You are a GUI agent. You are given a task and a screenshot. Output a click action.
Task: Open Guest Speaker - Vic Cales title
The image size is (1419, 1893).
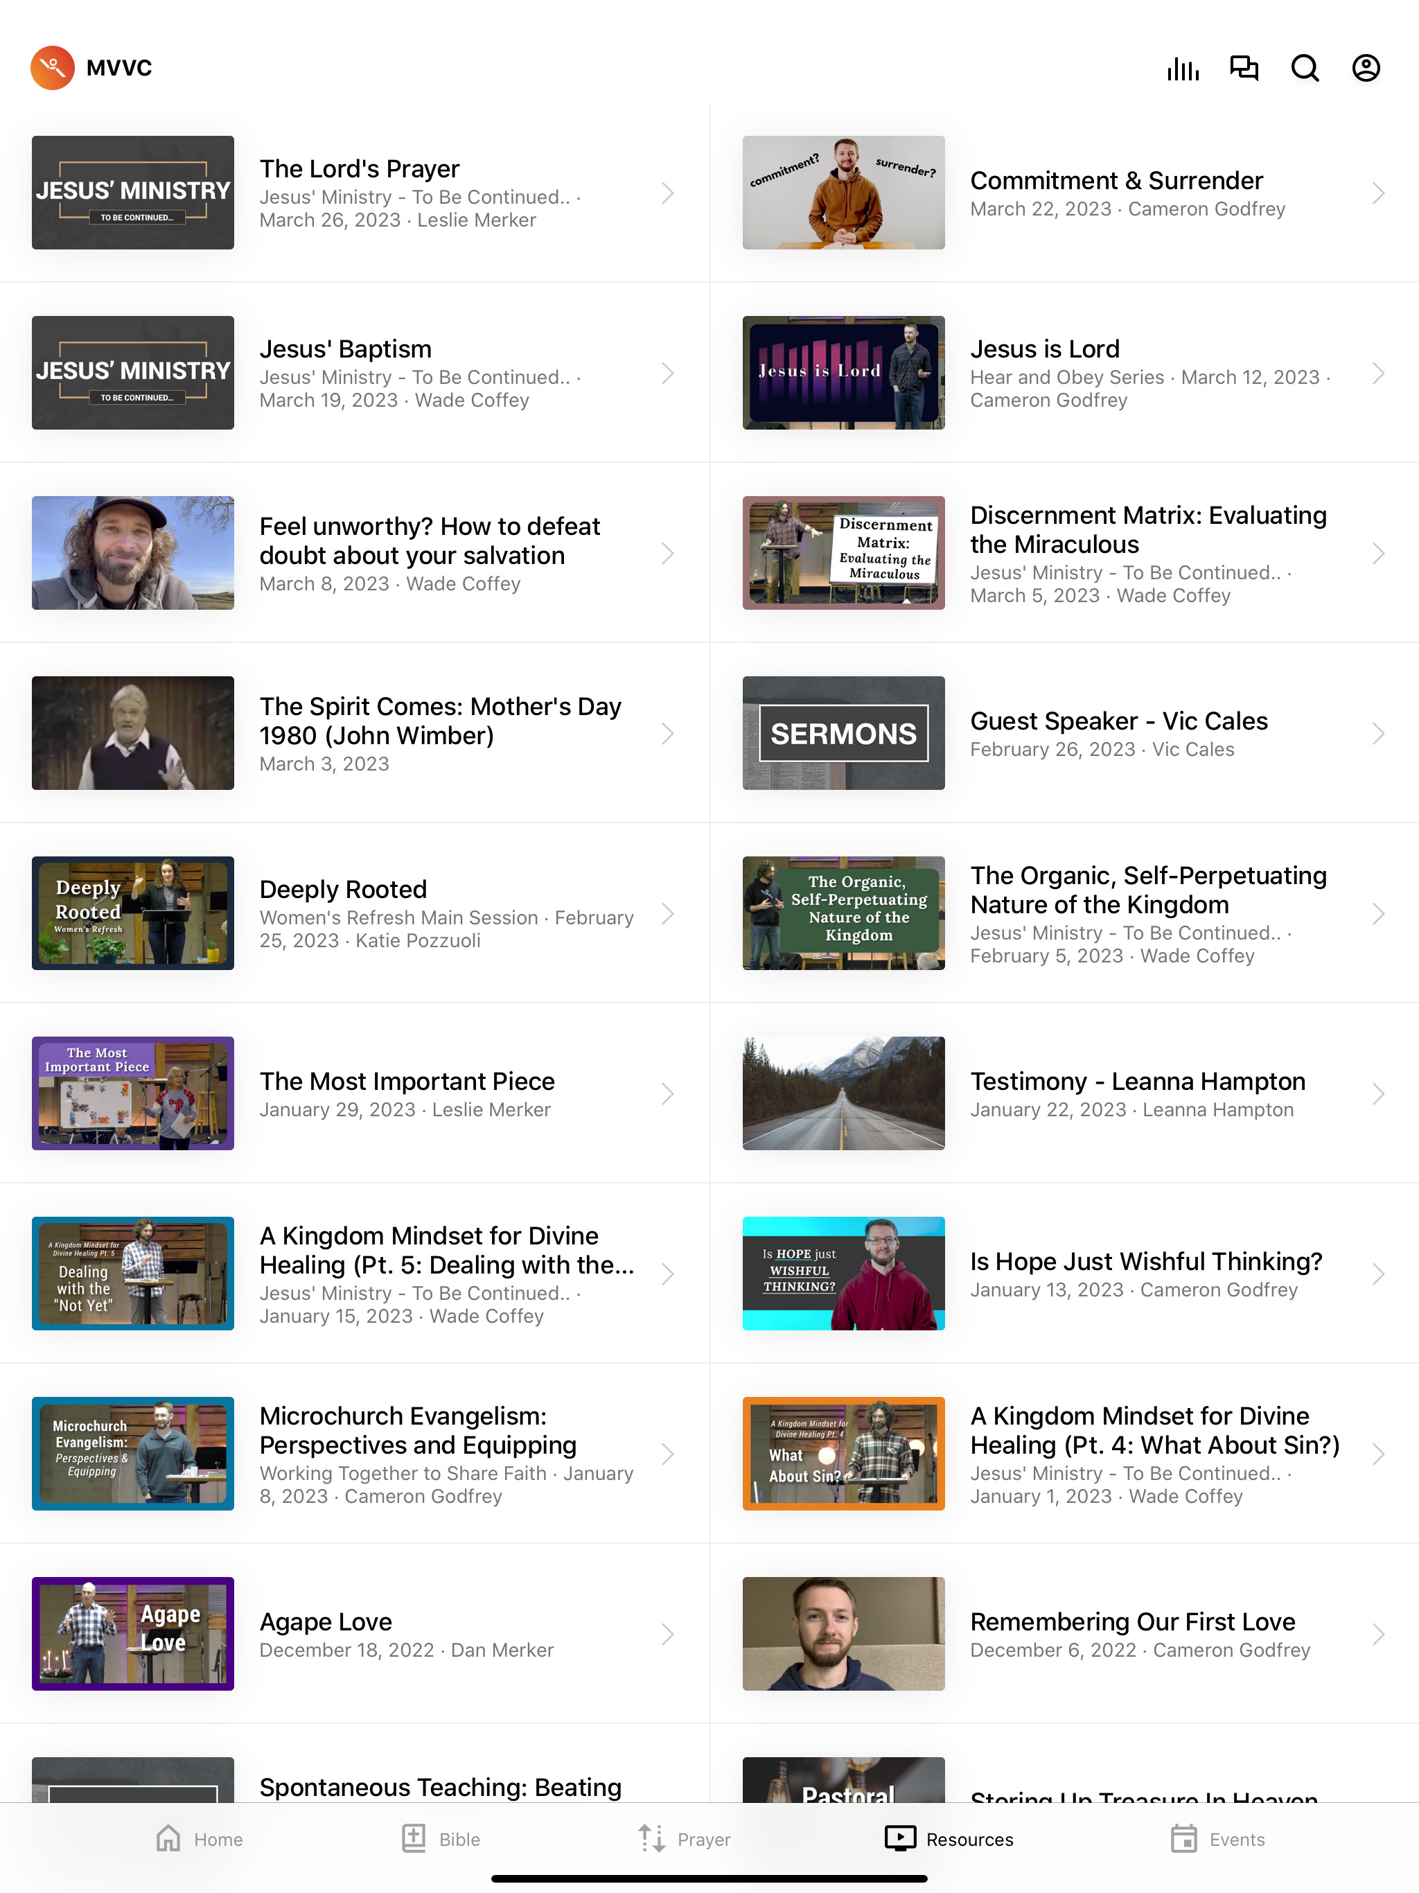tap(1118, 721)
